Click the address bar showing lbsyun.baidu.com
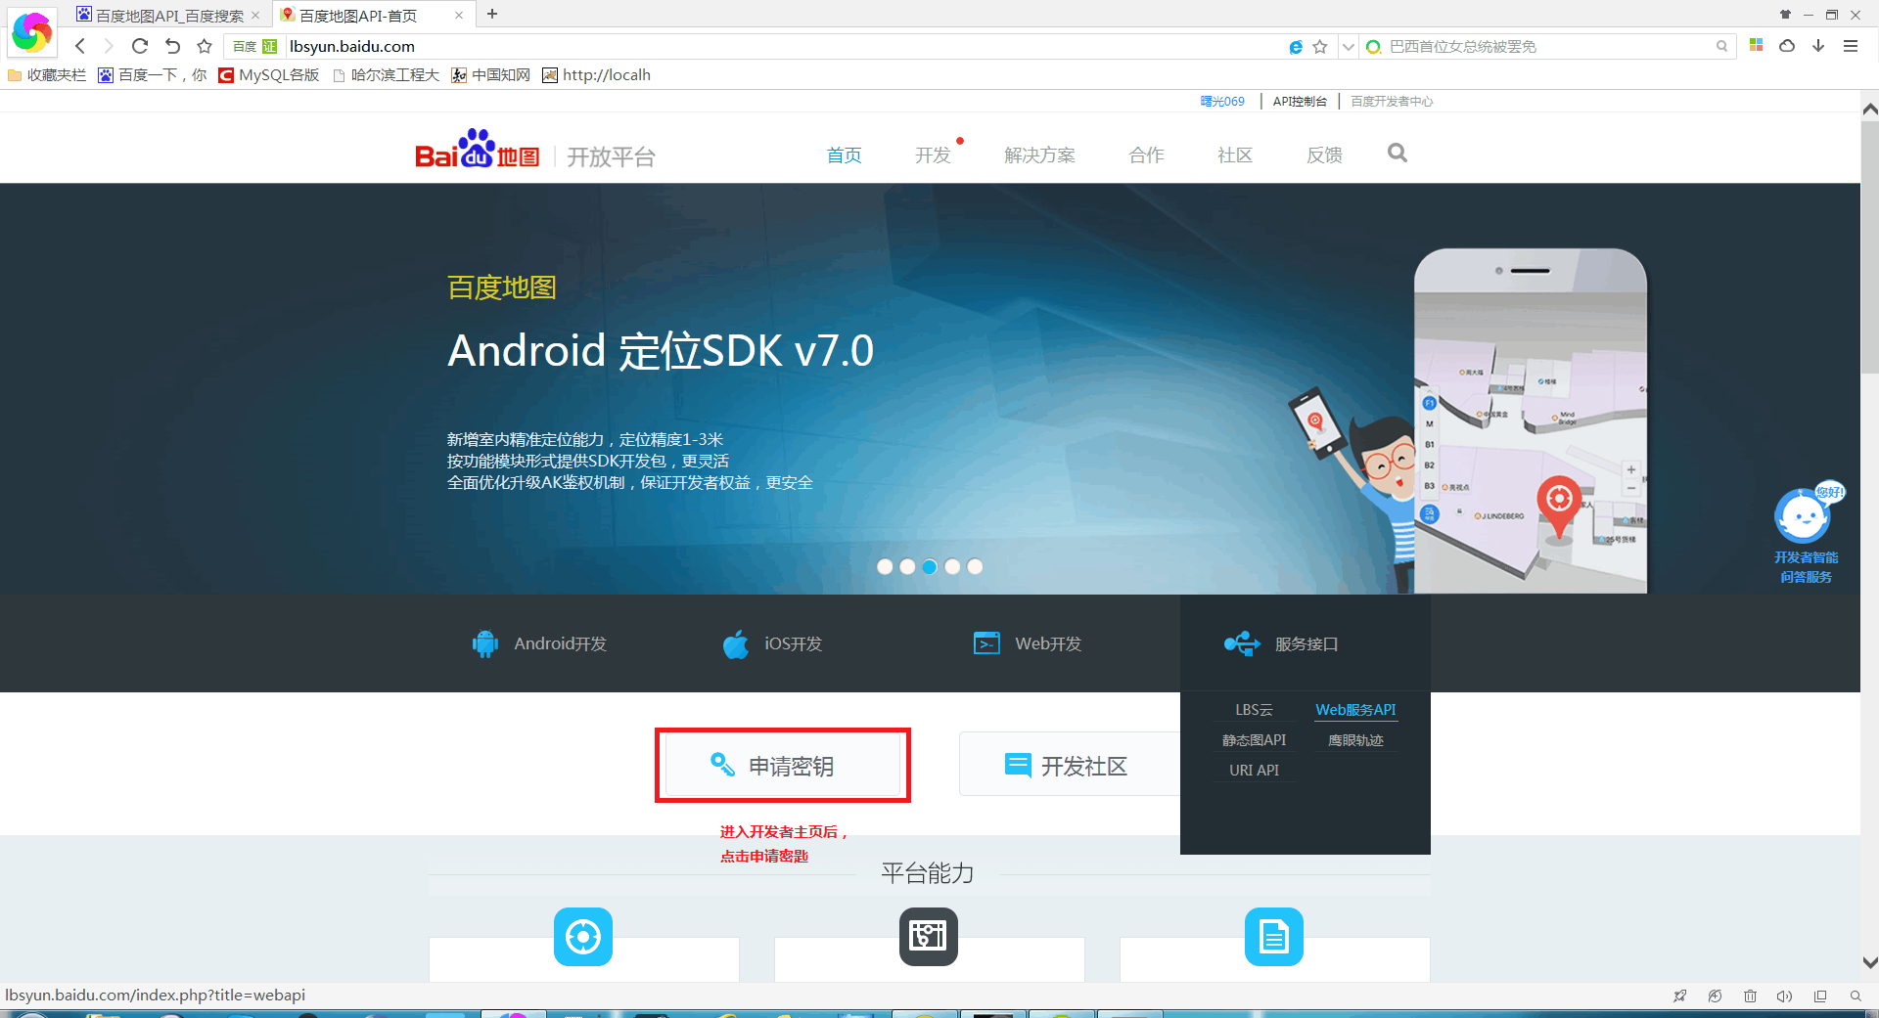 pyautogui.click(x=350, y=46)
